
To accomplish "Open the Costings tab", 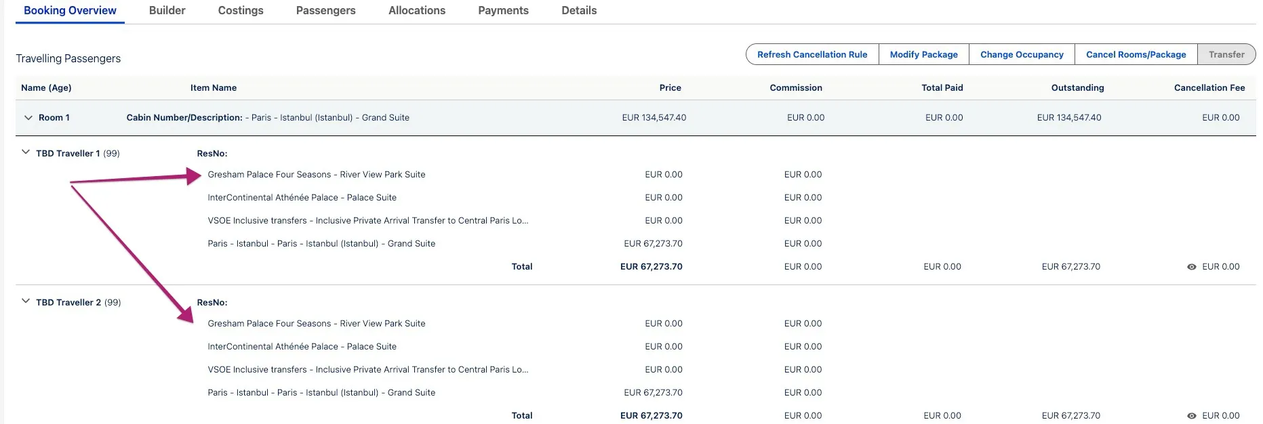I will pyautogui.click(x=241, y=11).
